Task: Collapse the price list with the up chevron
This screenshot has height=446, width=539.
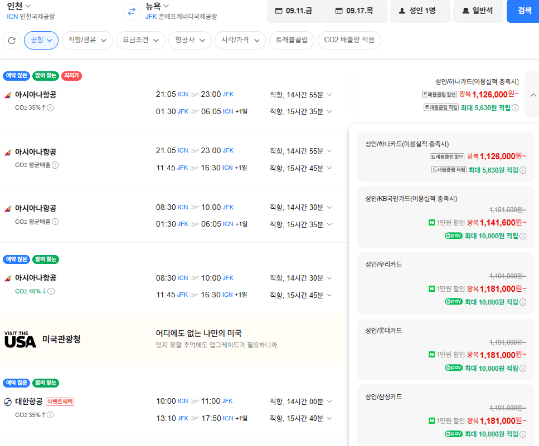Action: 533,95
